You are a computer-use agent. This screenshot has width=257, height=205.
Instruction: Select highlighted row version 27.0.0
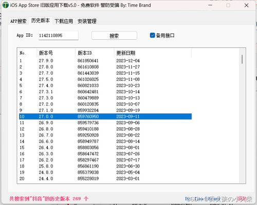point(105,116)
